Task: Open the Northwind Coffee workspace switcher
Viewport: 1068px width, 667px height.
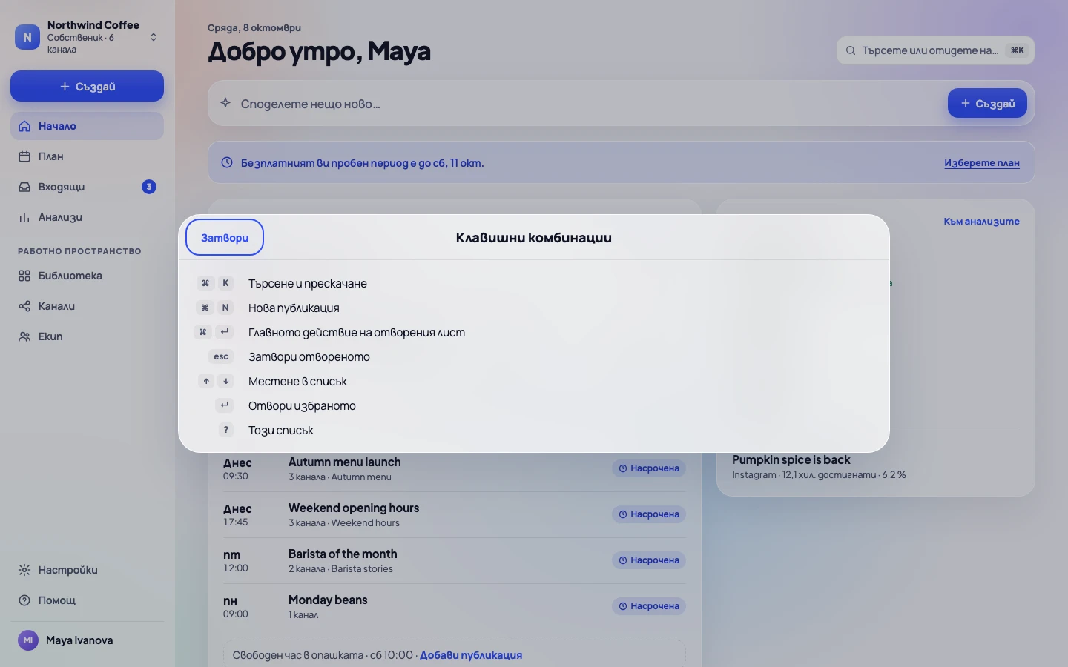Action: click(87, 36)
